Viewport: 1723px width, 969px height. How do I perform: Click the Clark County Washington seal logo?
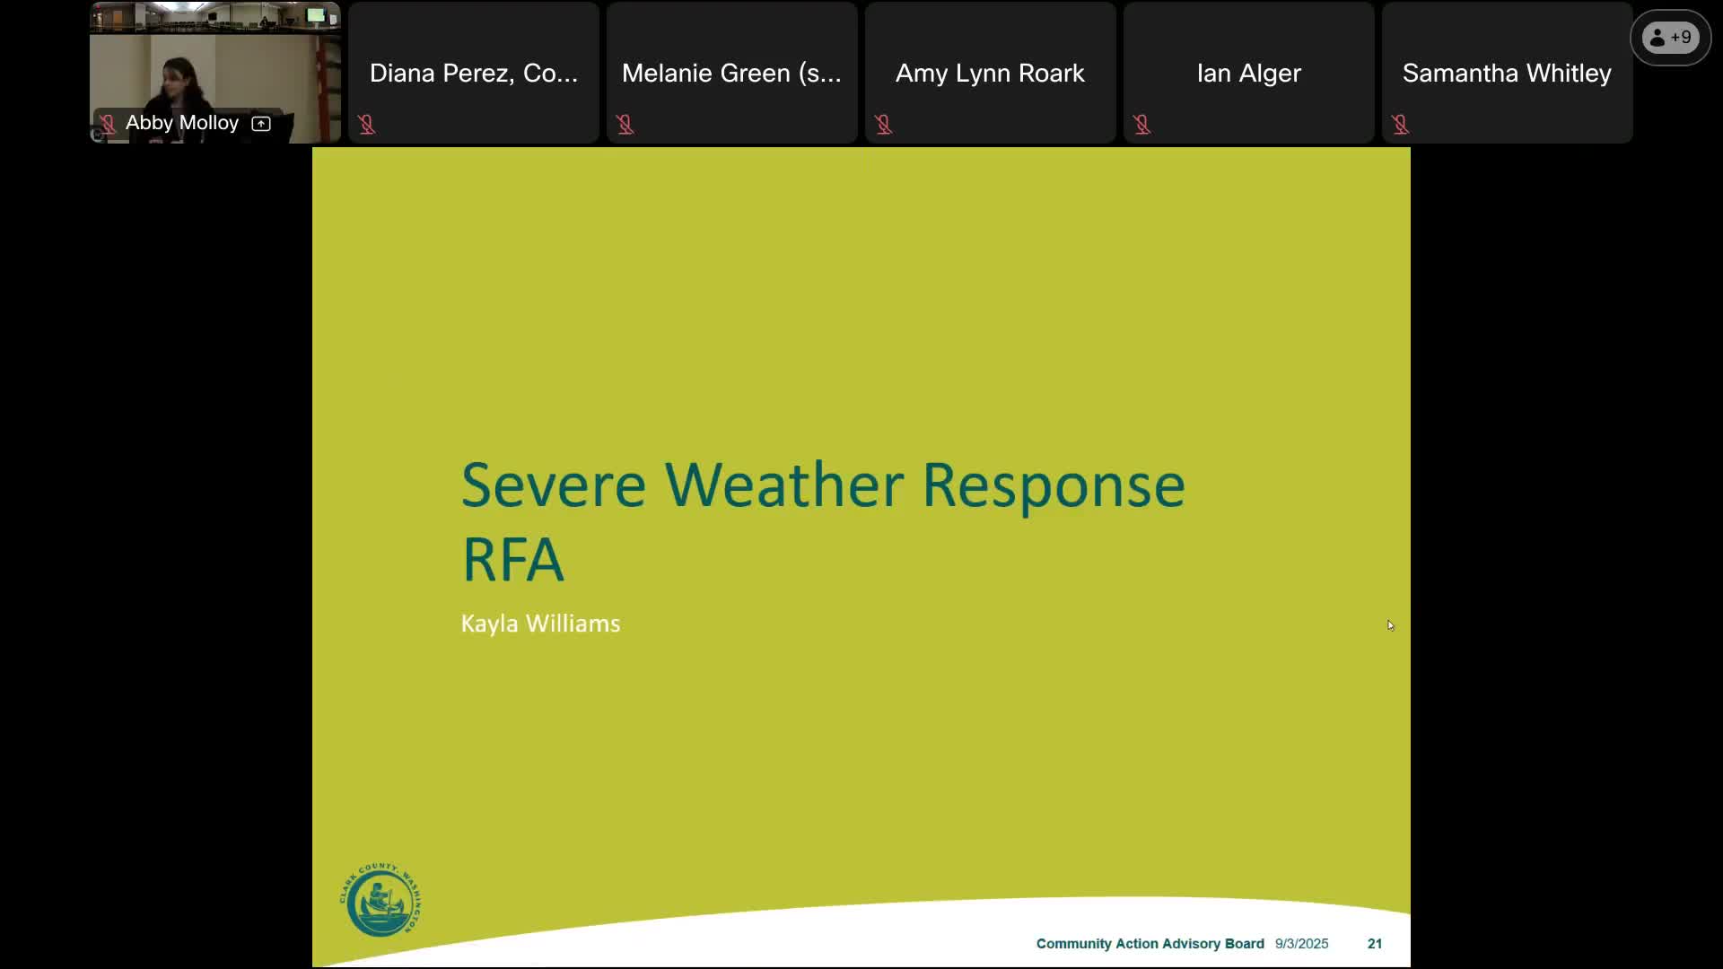[380, 900]
